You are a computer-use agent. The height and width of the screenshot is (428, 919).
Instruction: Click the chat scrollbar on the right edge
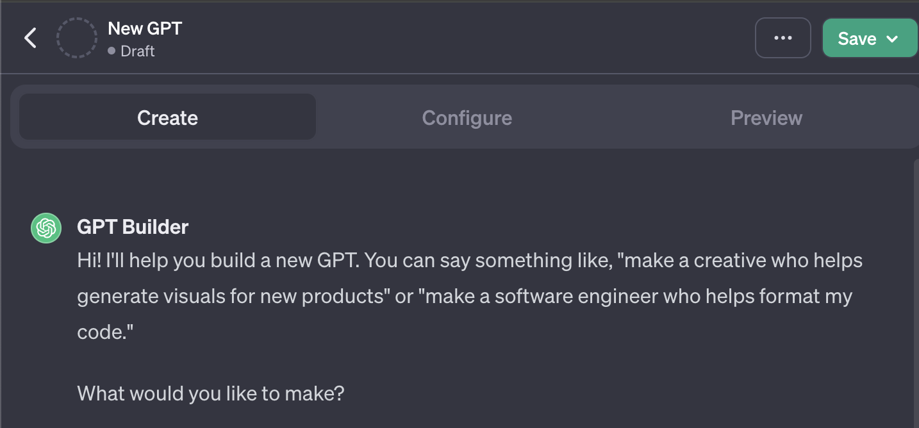pos(915,288)
